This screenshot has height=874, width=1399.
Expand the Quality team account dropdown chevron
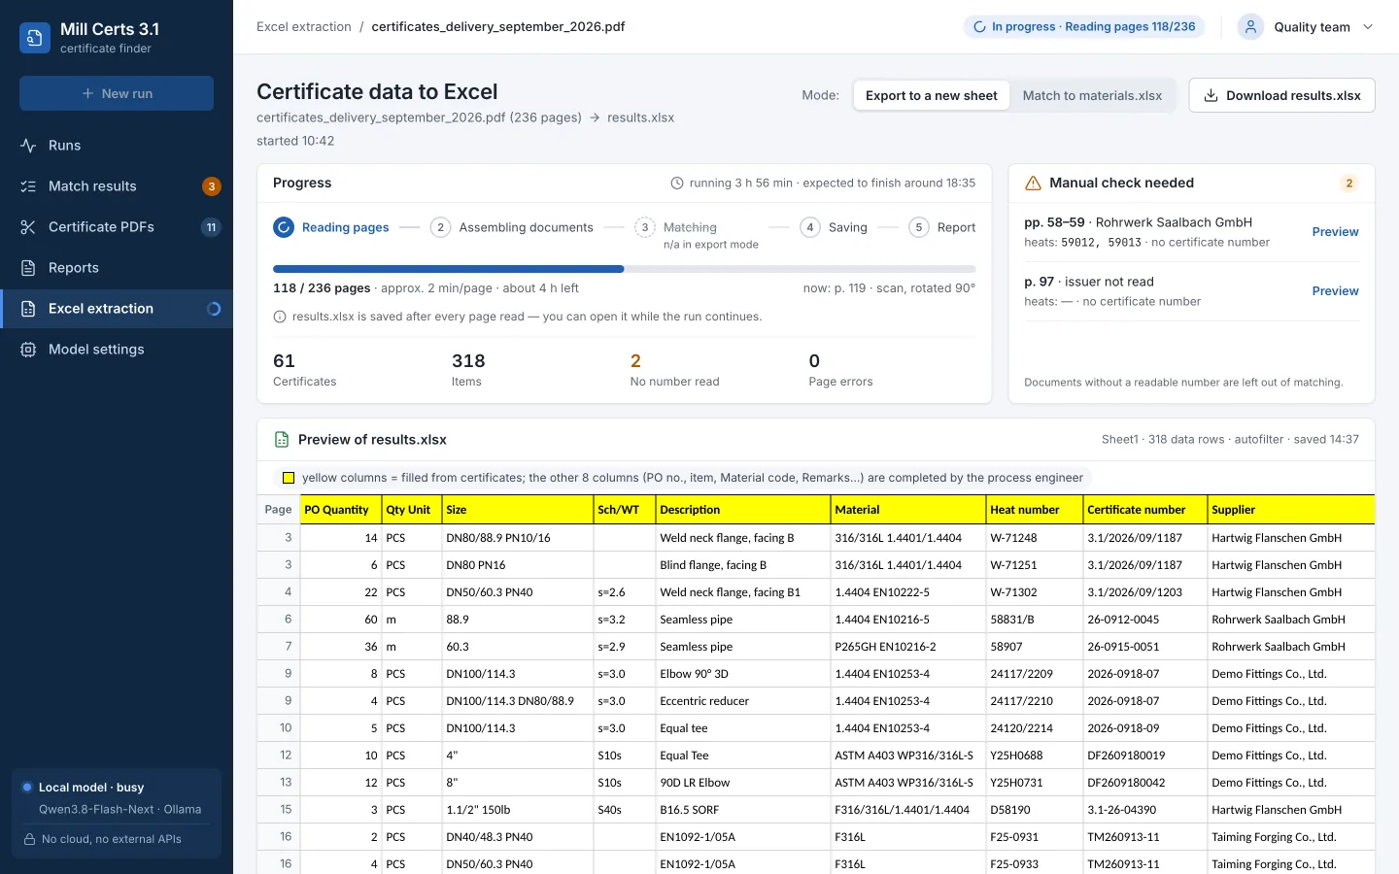1368,27
